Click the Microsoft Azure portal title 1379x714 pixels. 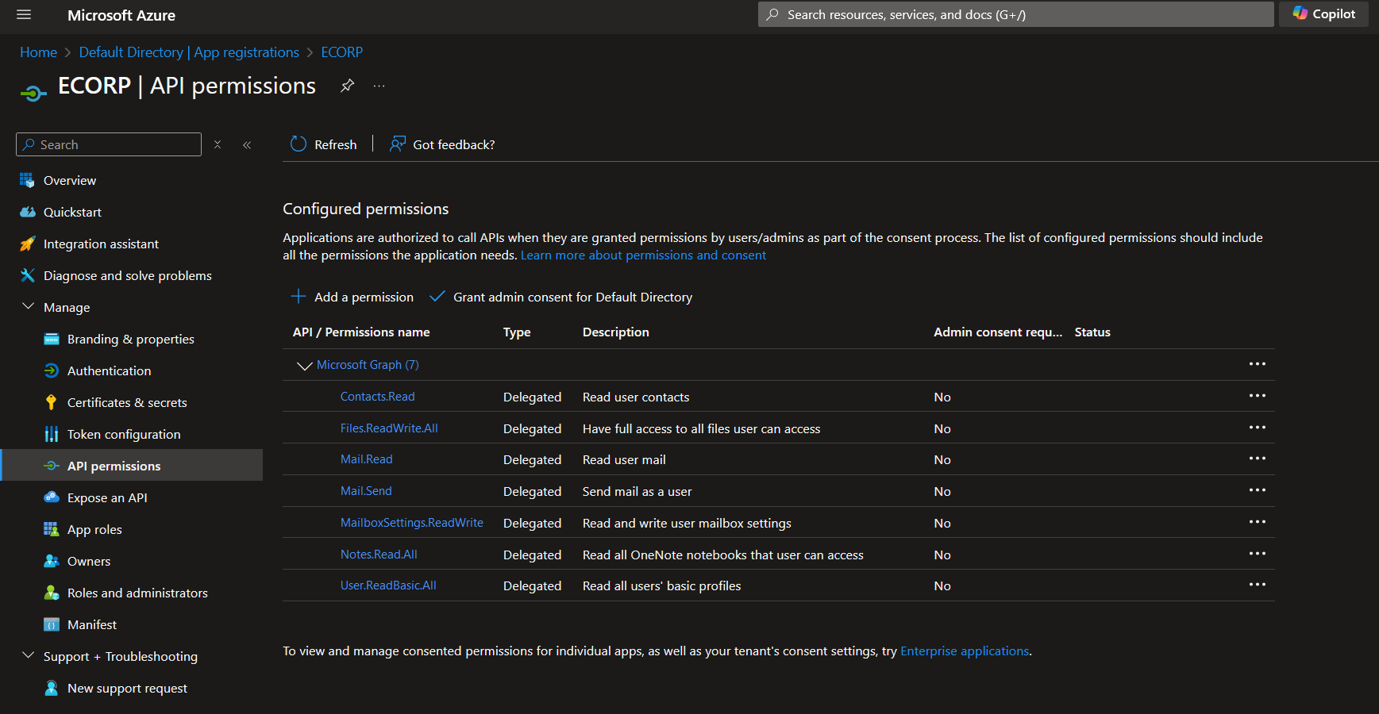click(121, 15)
